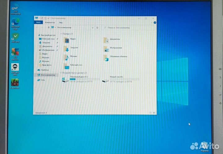Launch the xLauncher desktop icon

point(15,84)
